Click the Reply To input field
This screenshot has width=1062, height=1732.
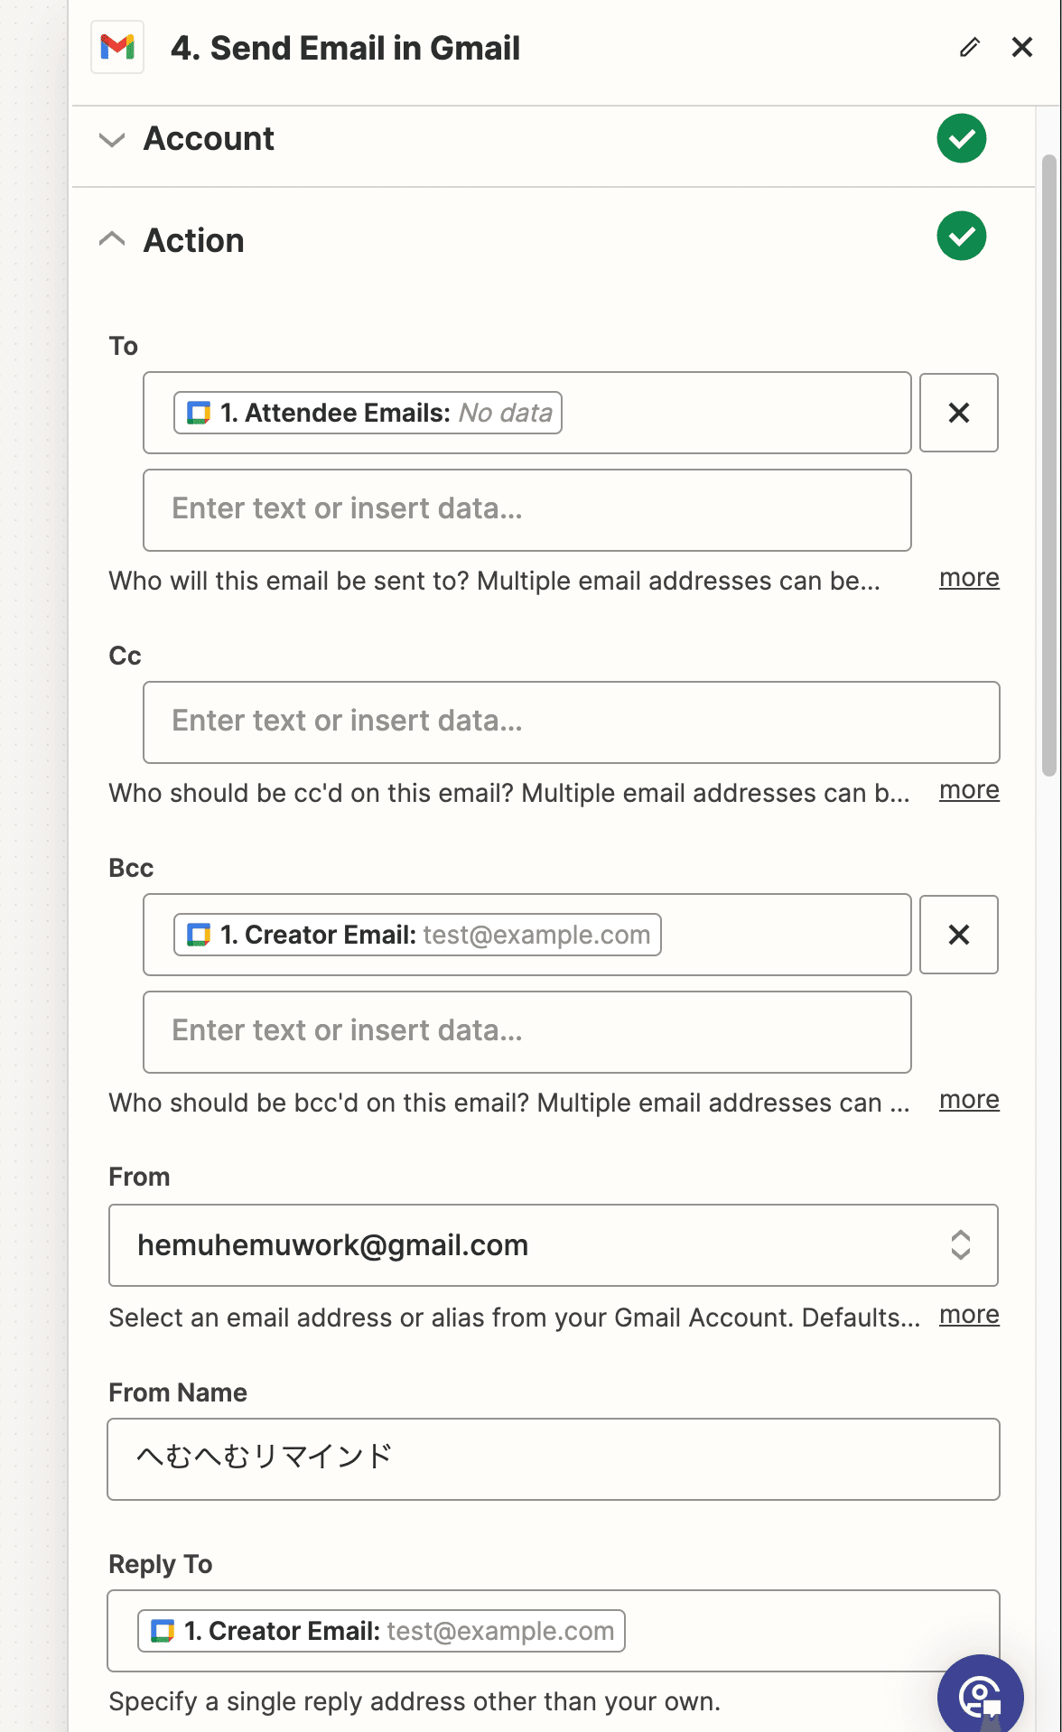tap(554, 1631)
